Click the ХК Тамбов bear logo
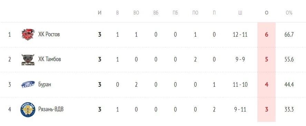The image size is (306, 126). [28, 60]
